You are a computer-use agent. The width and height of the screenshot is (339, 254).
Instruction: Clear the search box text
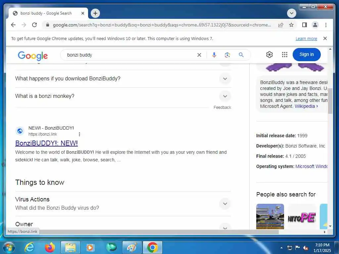tap(199, 55)
